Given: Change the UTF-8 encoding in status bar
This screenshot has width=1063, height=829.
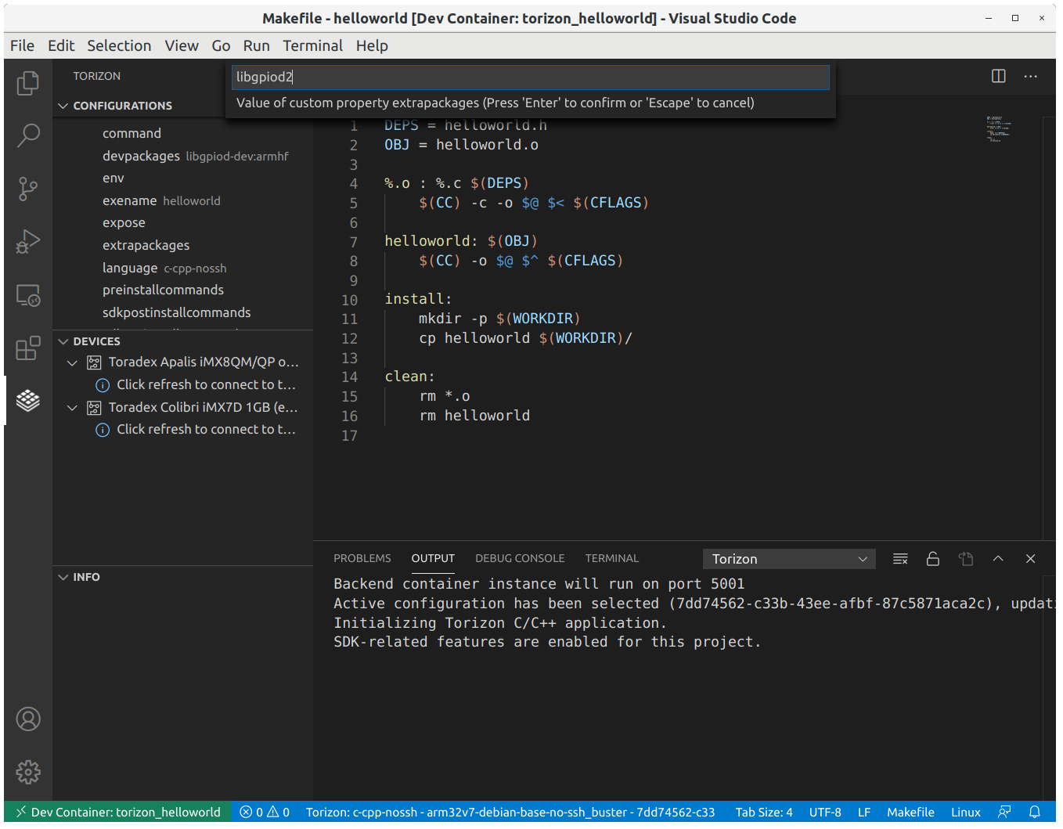Looking at the screenshot, I should pos(825,812).
